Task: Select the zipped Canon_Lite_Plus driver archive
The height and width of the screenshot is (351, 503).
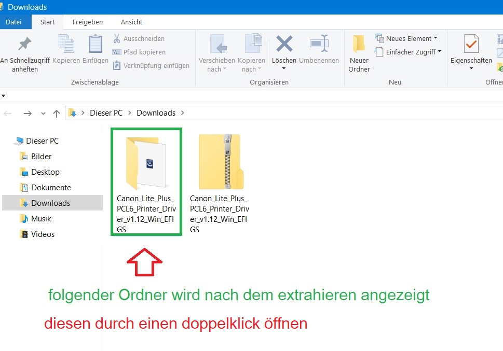Action: (x=220, y=184)
